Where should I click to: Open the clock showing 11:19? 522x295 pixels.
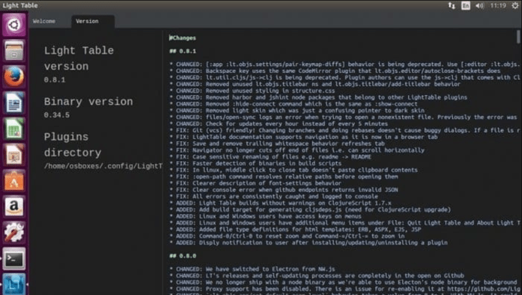[x=498, y=6]
